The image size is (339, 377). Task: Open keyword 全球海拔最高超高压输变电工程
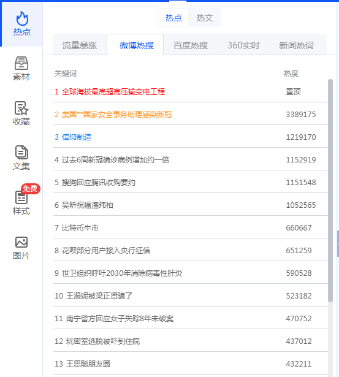pos(113,91)
